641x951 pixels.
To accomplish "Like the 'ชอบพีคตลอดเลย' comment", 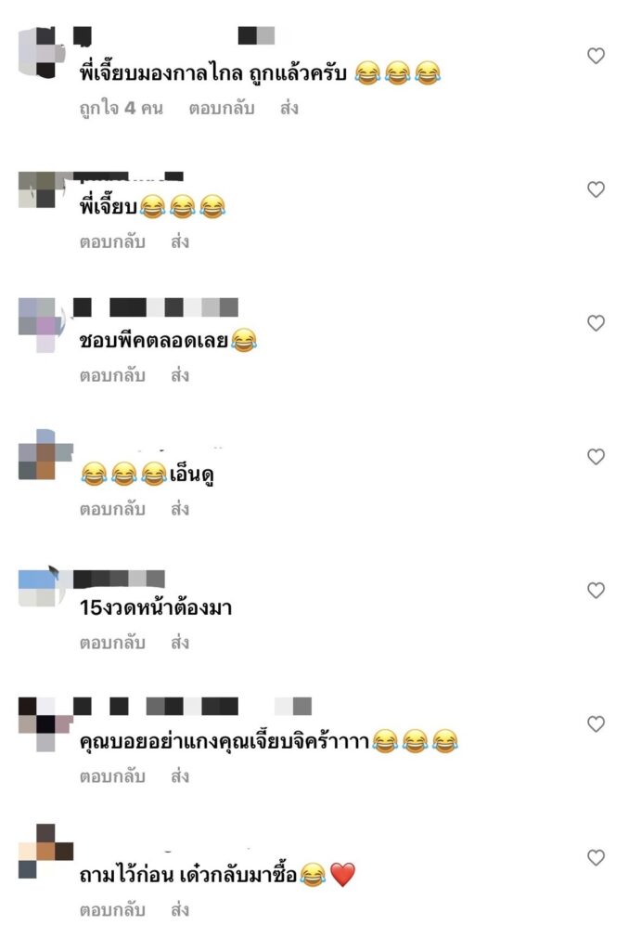I will click(x=596, y=322).
